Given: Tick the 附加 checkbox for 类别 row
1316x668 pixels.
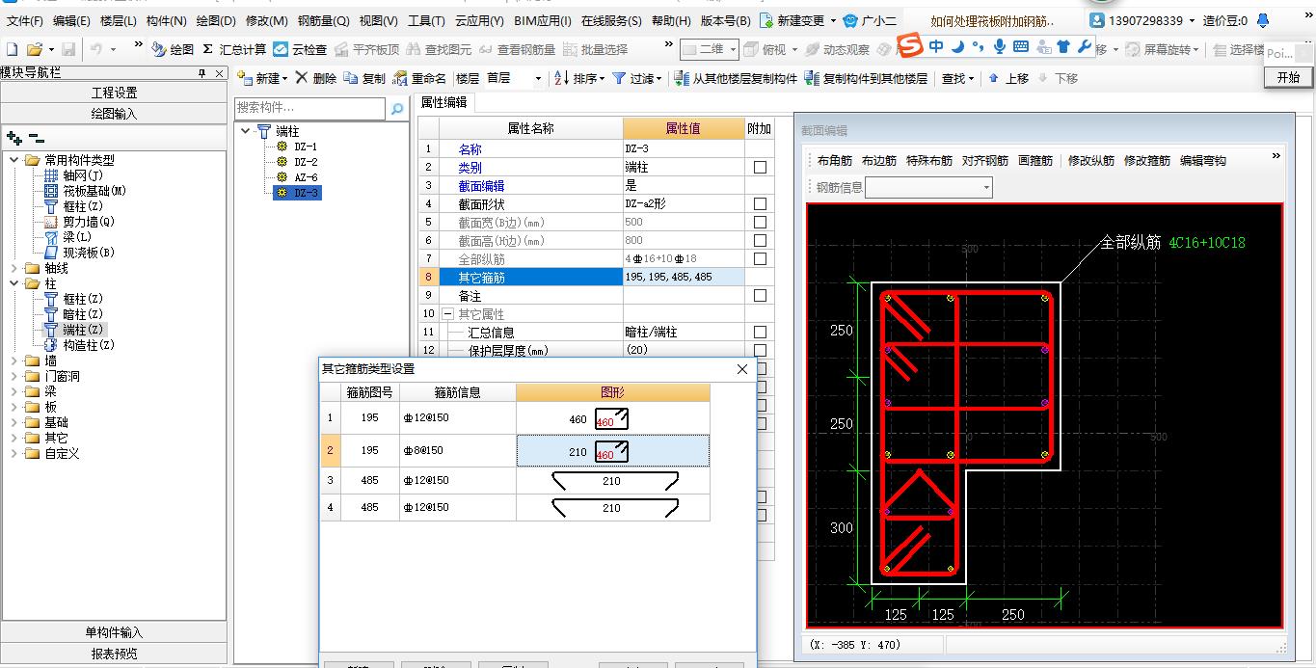Looking at the screenshot, I should (x=760, y=168).
